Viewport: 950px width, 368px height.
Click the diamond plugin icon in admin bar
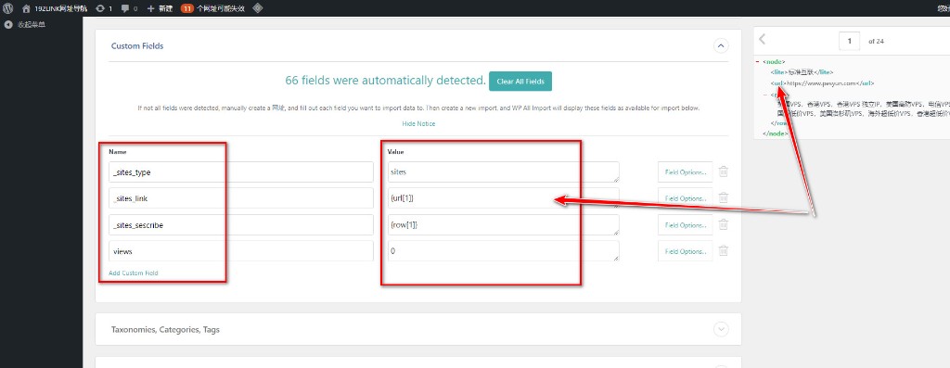258,8
